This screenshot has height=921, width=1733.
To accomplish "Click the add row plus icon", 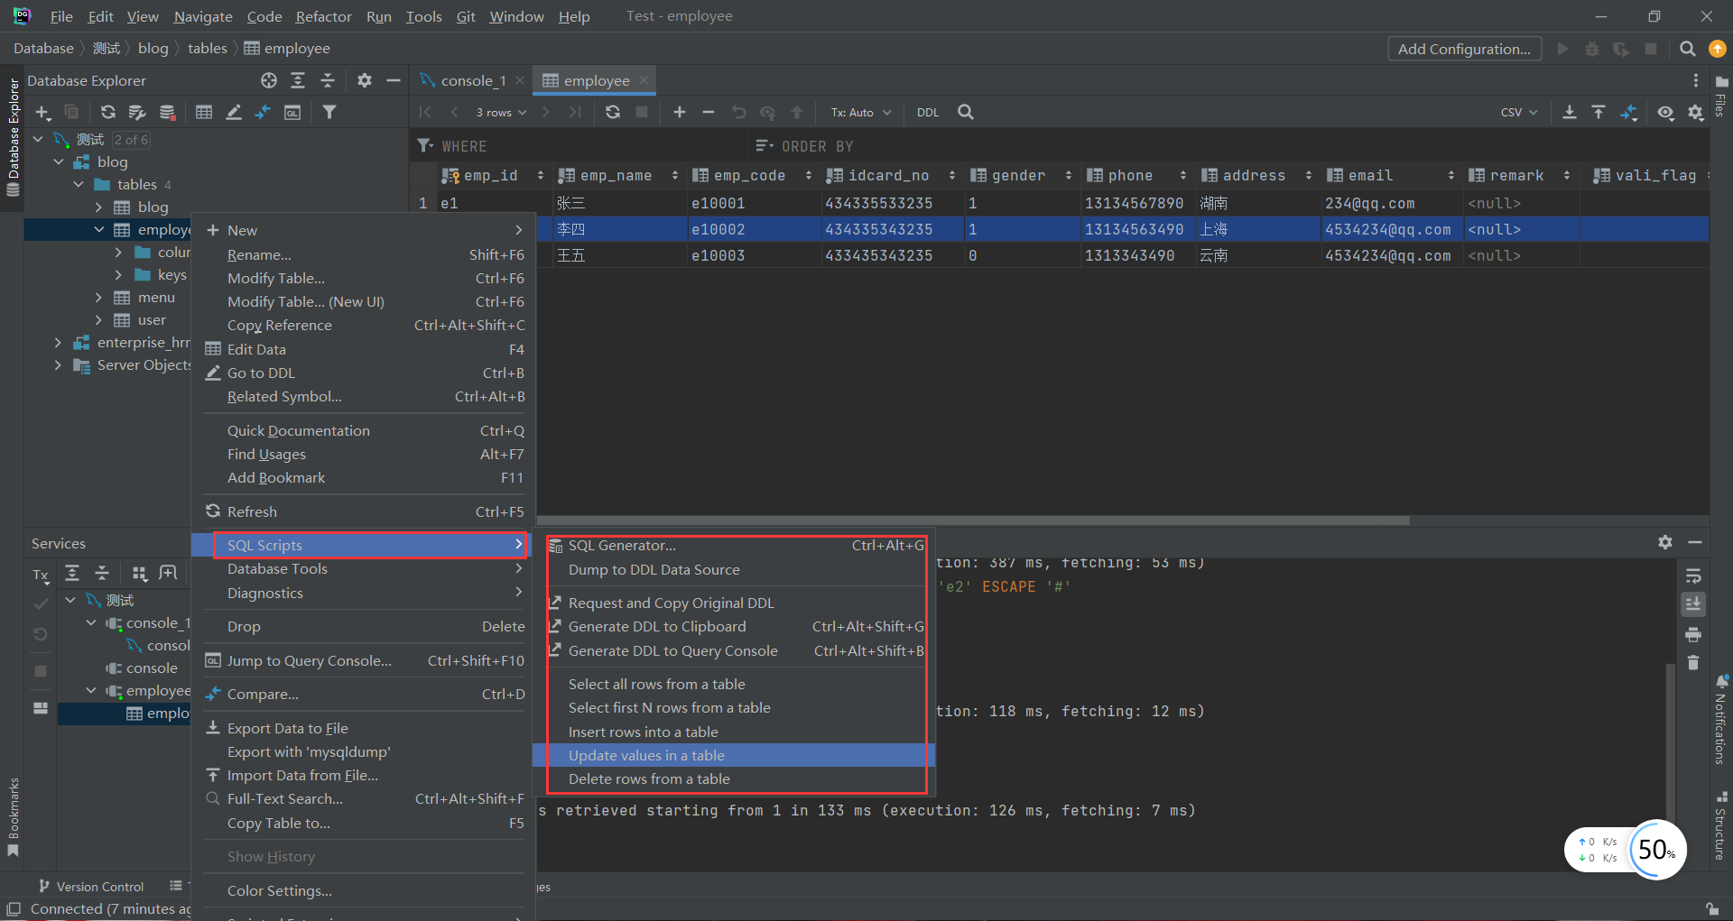I will [x=680, y=112].
